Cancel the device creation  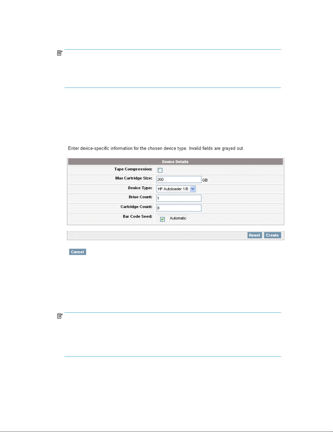coord(77,252)
